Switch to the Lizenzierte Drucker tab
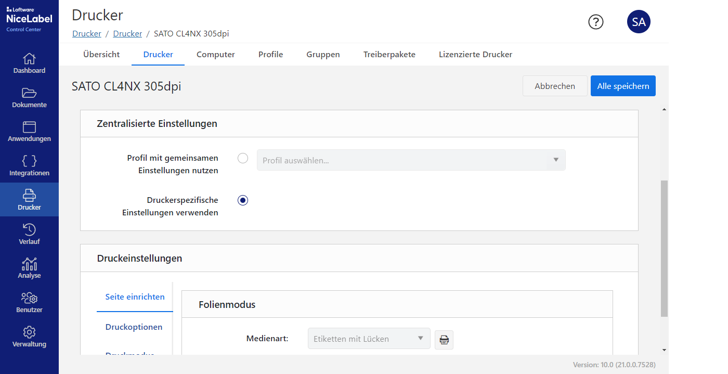This screenshot has width=728, height=374. click(x=475, y=55)
